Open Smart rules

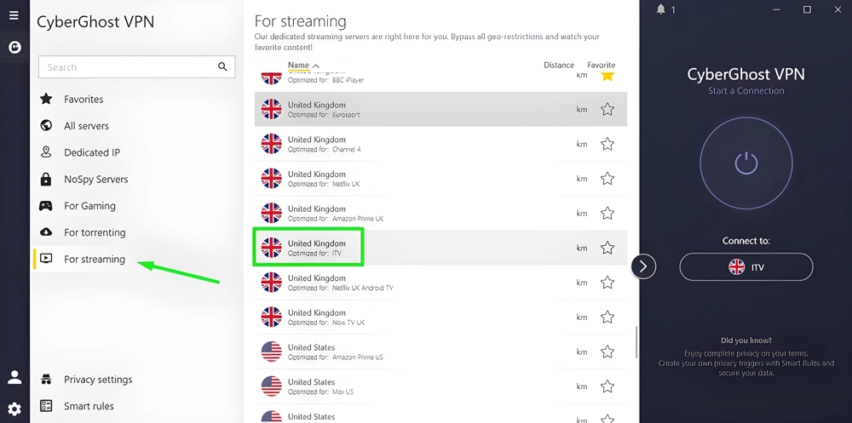click(x=89, y=406)
